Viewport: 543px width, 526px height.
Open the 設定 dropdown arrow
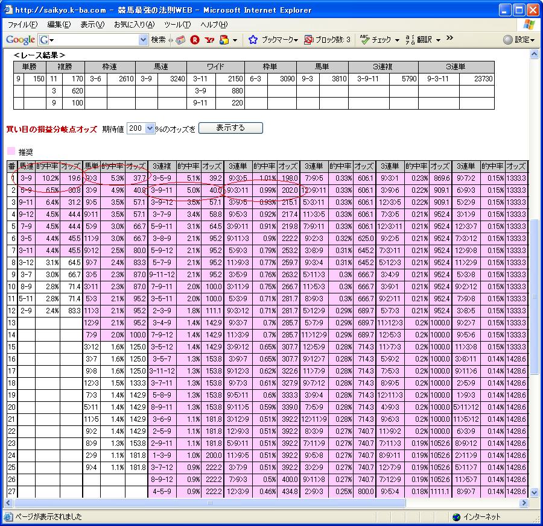click(x=533, y=40)
